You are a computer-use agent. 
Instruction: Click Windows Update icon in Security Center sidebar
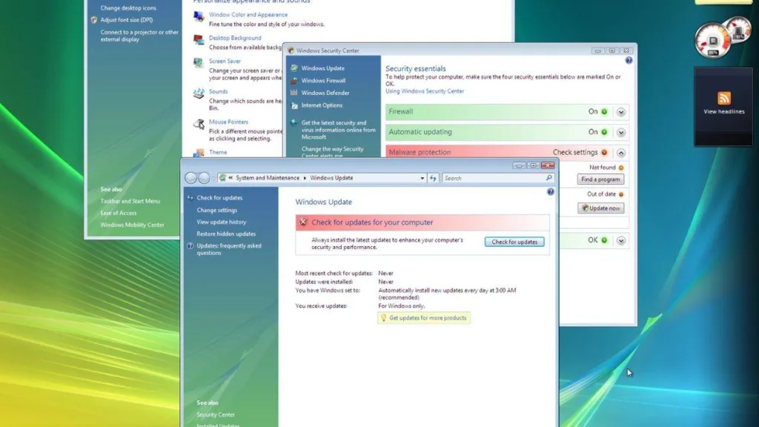click(x=294, y=68)
